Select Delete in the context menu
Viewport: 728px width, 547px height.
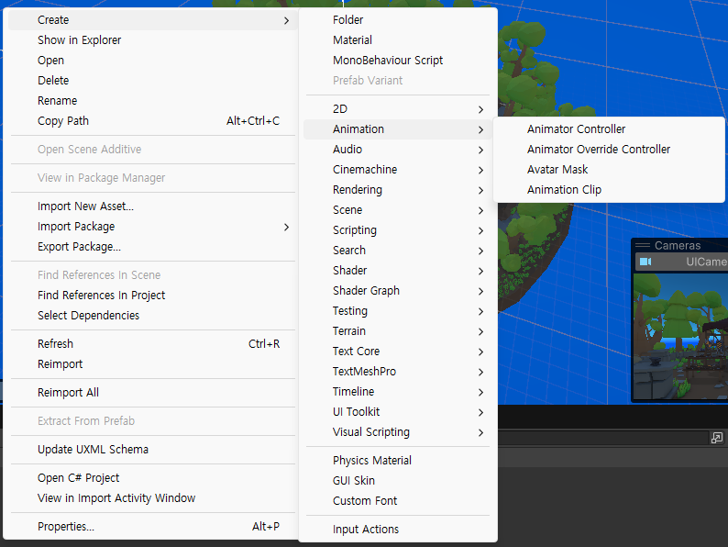(x=152, y=81)
